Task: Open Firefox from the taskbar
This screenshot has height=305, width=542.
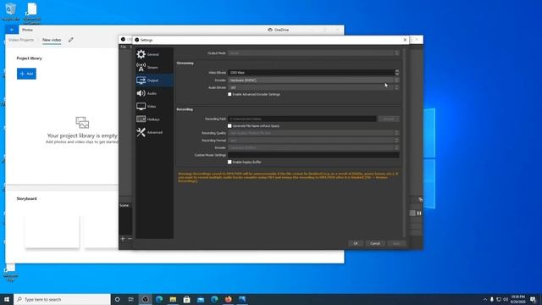Action: 228,299
